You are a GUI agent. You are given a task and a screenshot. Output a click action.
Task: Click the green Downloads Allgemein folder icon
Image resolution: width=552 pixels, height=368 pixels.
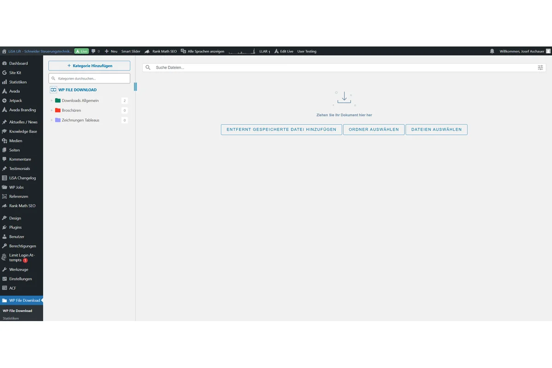point(58,101)
